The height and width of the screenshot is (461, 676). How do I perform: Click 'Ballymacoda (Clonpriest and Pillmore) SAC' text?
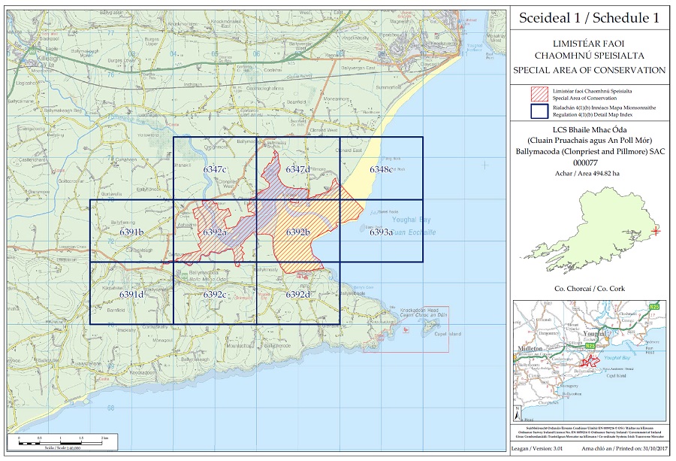tap(590, 151)
